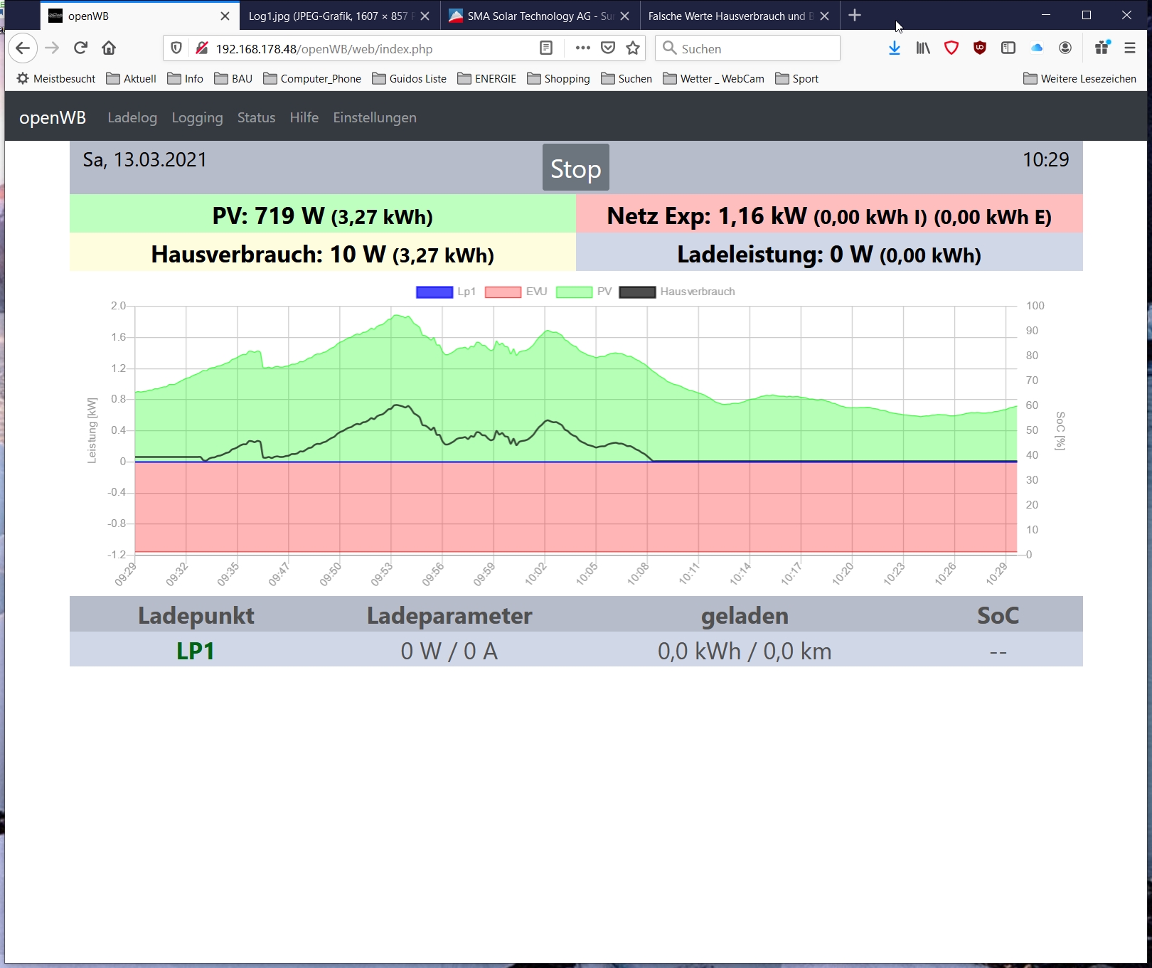1152x968 pixels.
Task: Bookmark this page with the star
Action: coord(633,48)
